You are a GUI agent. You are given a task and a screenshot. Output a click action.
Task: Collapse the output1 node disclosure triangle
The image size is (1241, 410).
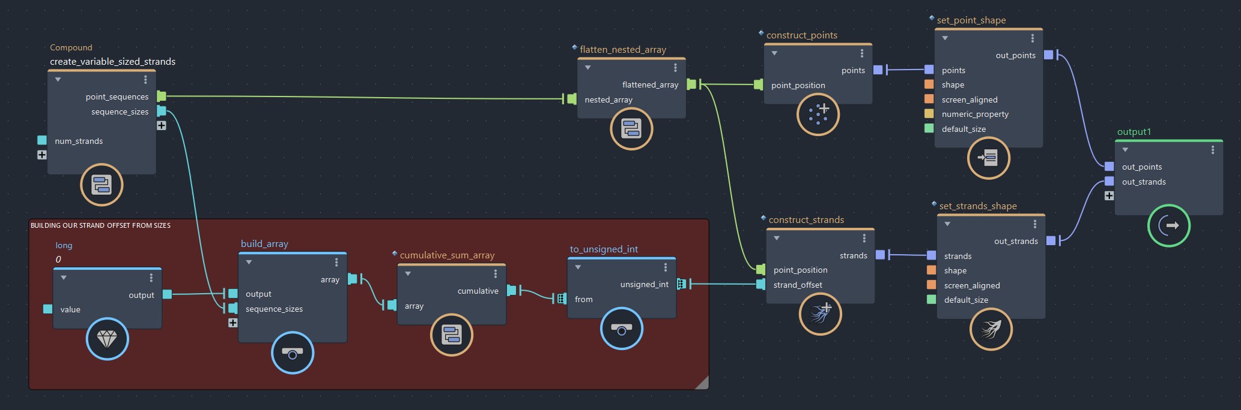(1125, 150)
